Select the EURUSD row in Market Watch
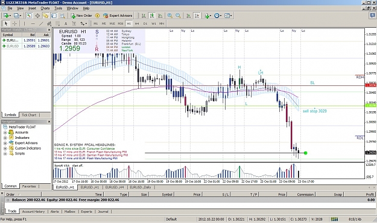377x223 pixels. [x=26, y=46]
